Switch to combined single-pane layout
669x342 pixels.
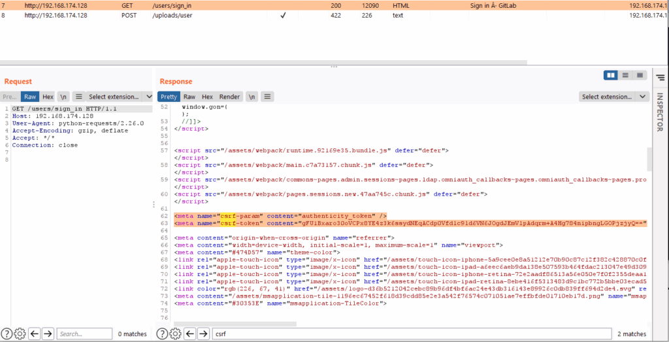pos(640,75)
